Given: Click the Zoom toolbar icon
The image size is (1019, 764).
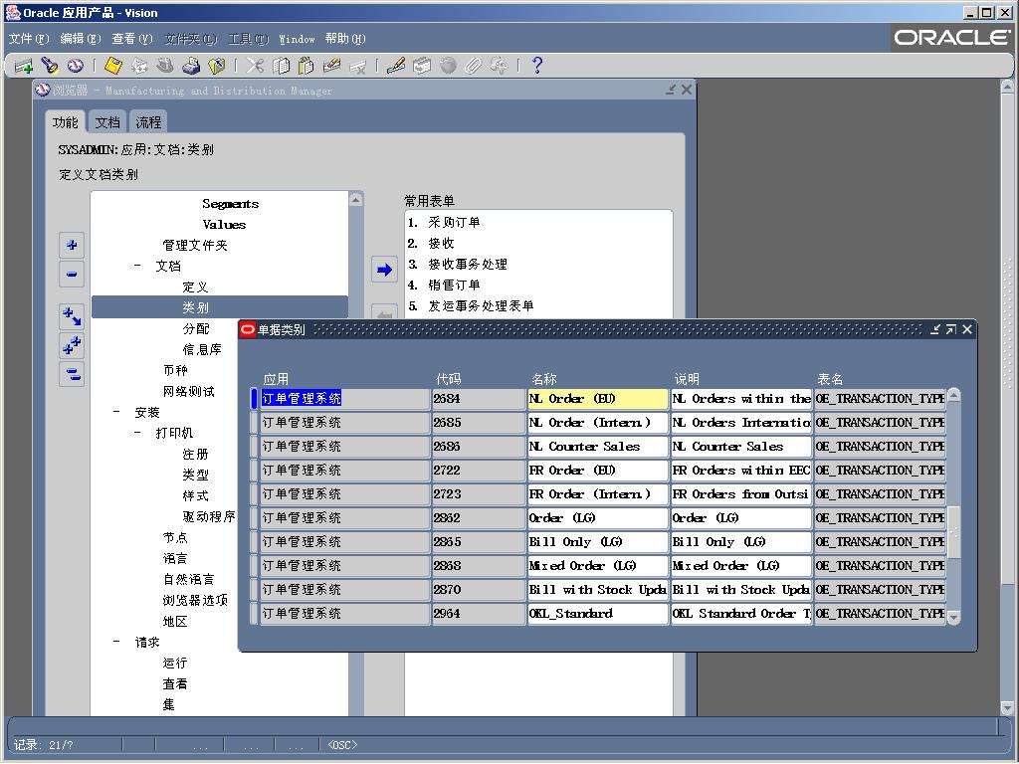Looking at the screenshot, I should 422,66.
